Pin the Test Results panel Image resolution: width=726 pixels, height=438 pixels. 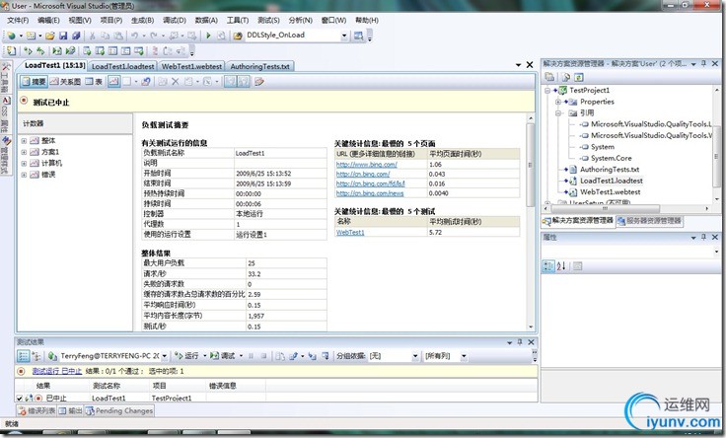520,342
